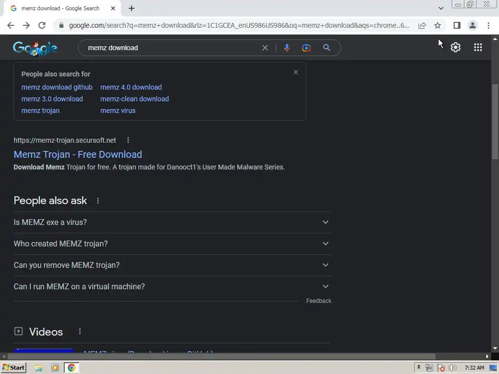This screenshot has height=374, width=499.
Task: Expand Can I run MEMZ on virtual machine
Action: (x=173, y=286)
